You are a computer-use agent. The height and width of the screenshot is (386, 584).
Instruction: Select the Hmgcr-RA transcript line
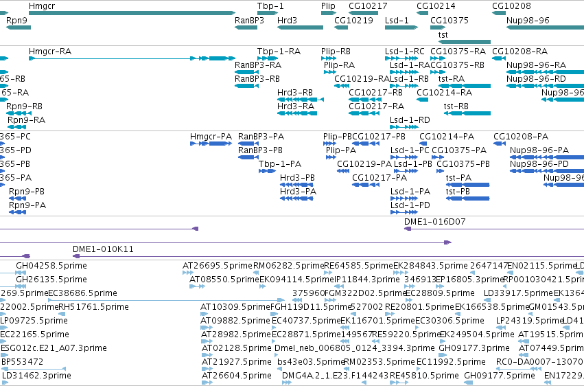(132, 58)
